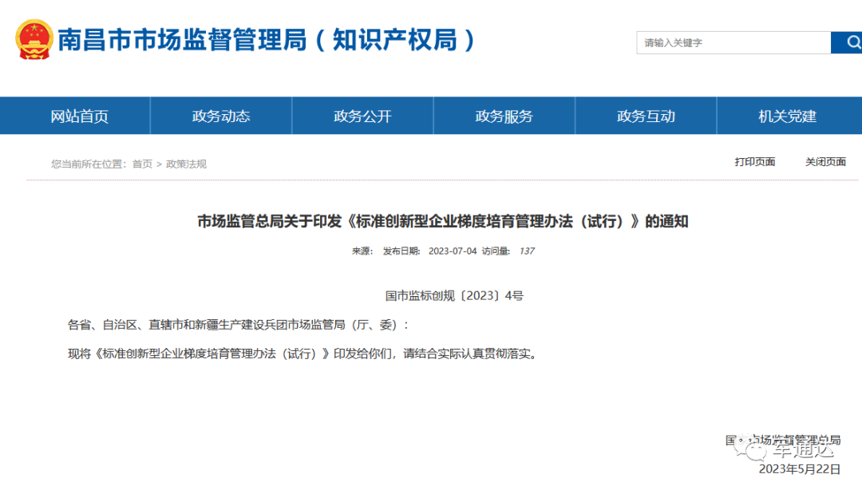Go to 政策法规 in breadcrumb

(x=186, y=164)
